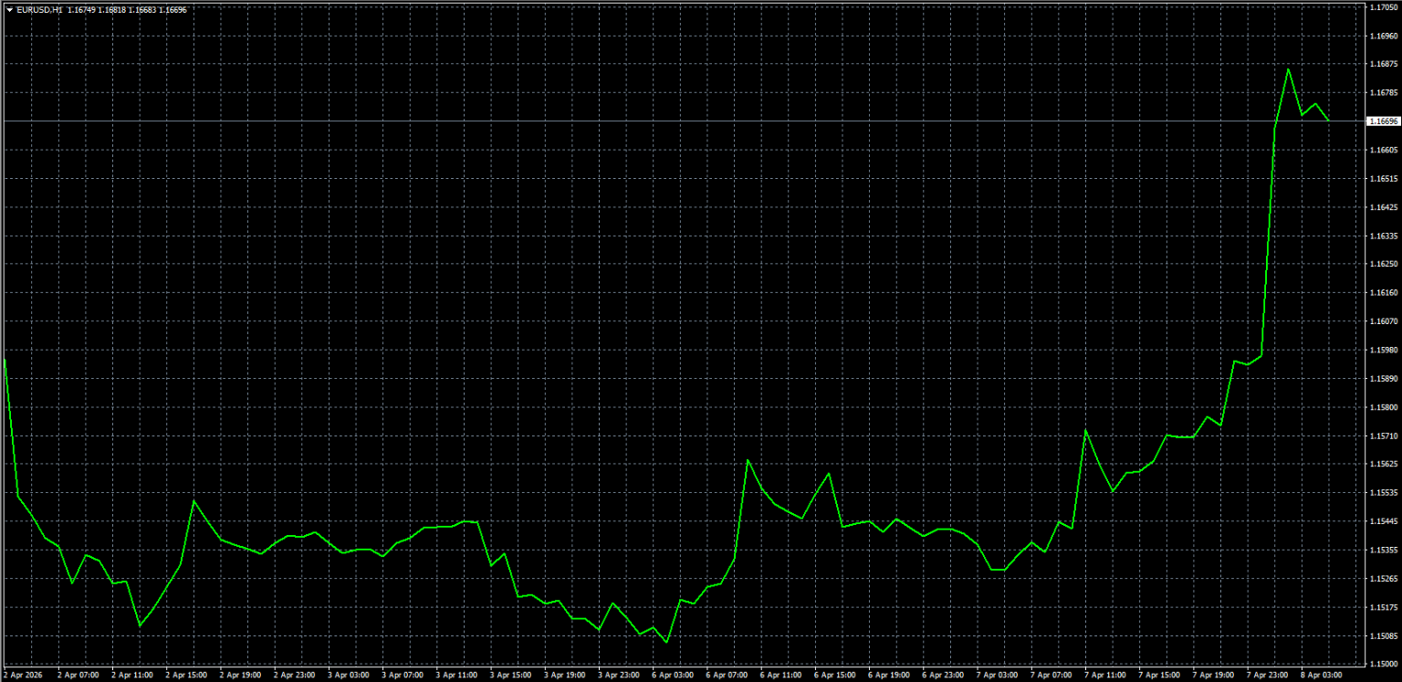1402x682 pixels.
Task: Click the 2 Apr 23:00 time label
Action: 294,676
